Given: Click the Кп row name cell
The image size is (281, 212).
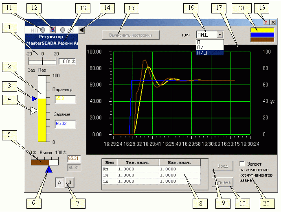Looking at the screenshot, I should coord(110,169).
